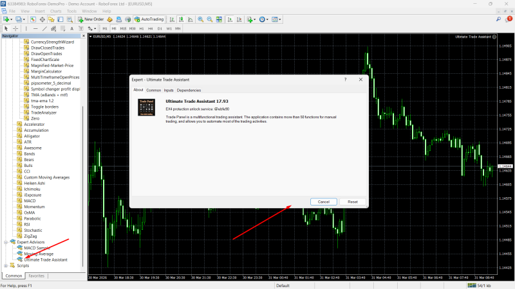This screenshot has height=289, width=515.
Task: Switch to Navigator Favorites tab
Action: 37,276
